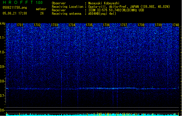The height and width of the screenshot is (116, 182).
Task: Click the 1731 time marker label
Action: click(20, 25)
